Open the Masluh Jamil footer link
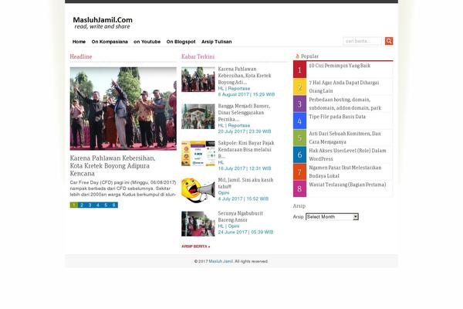 pos(221,261)
